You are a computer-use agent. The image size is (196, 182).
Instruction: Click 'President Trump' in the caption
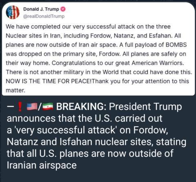tap(145, 107)
